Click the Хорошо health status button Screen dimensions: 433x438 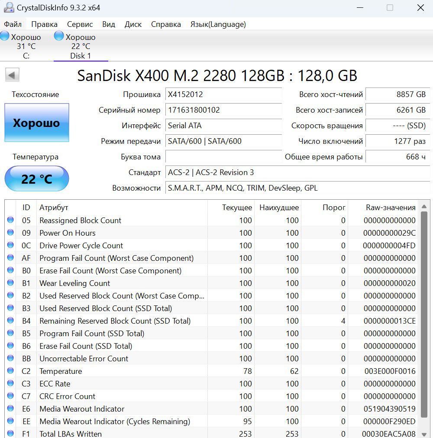tap(36, 123)
